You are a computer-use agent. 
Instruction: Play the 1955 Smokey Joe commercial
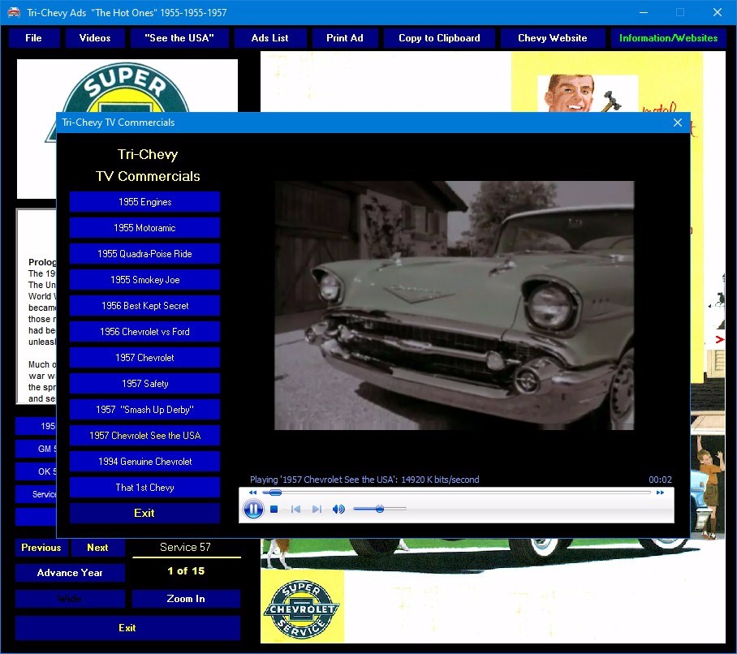click(x=144, y=280)
